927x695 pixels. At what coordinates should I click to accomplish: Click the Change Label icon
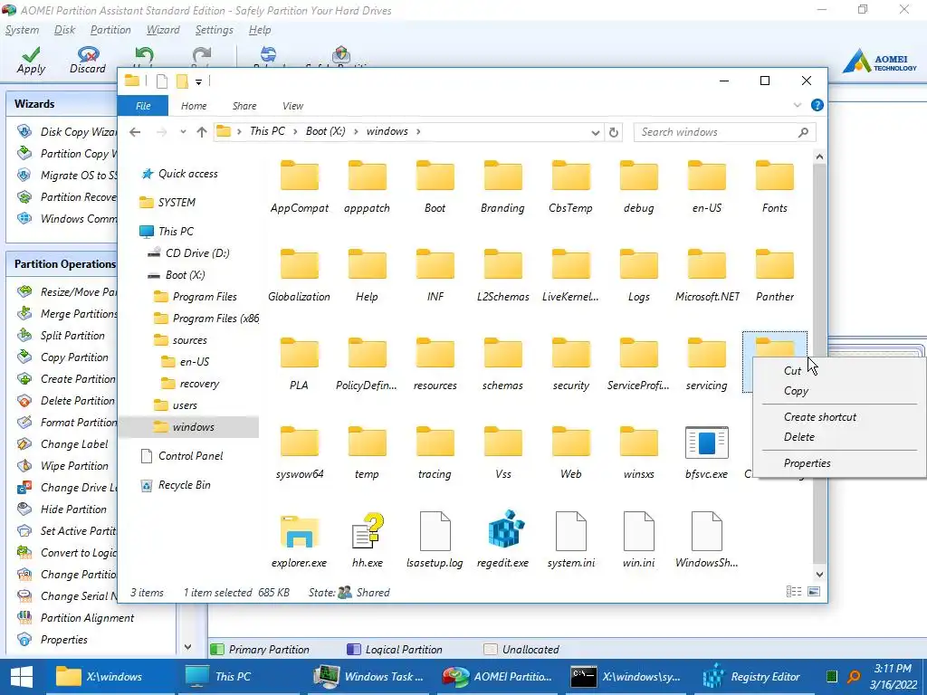(x=24, y=443)
